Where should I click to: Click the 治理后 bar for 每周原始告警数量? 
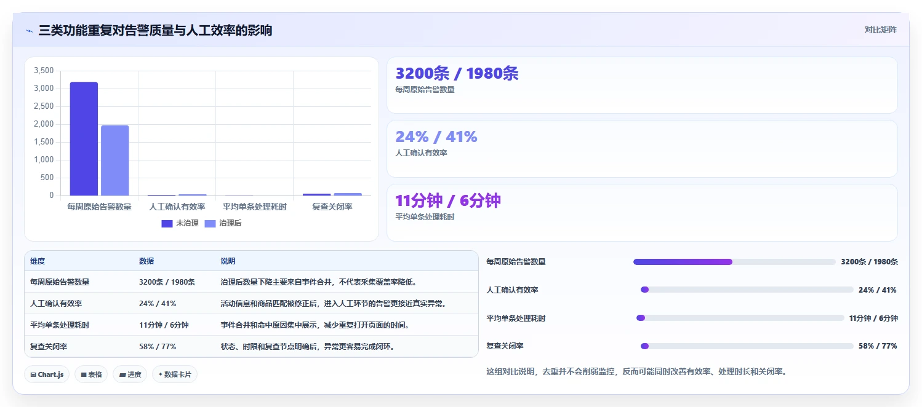point(115,160)
